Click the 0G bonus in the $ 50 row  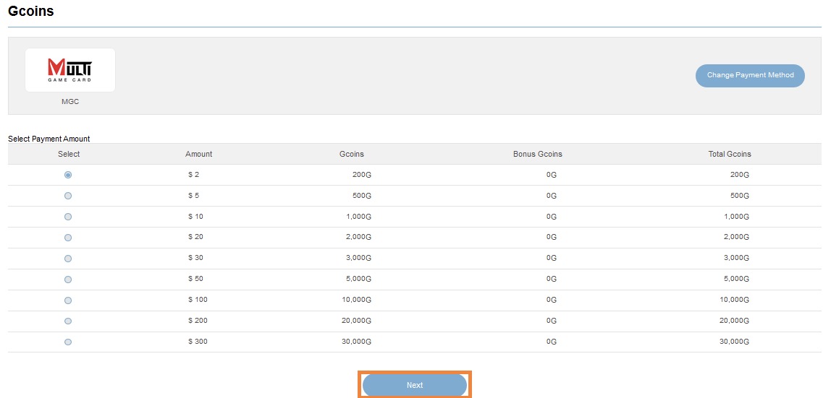point(551,279)
